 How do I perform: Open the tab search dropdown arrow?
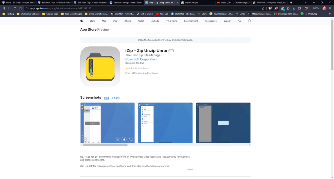pyautogui.click(x=306, y=3)
